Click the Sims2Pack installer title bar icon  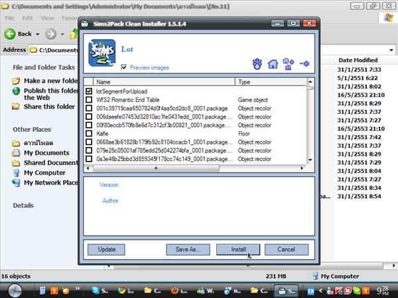(x=84, y=24)
